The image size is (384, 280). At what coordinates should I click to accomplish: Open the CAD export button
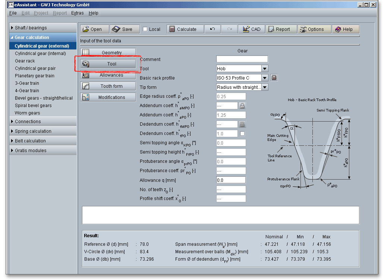click(x=251, y=29)
